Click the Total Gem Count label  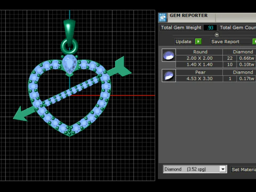(x=238, y=28)
